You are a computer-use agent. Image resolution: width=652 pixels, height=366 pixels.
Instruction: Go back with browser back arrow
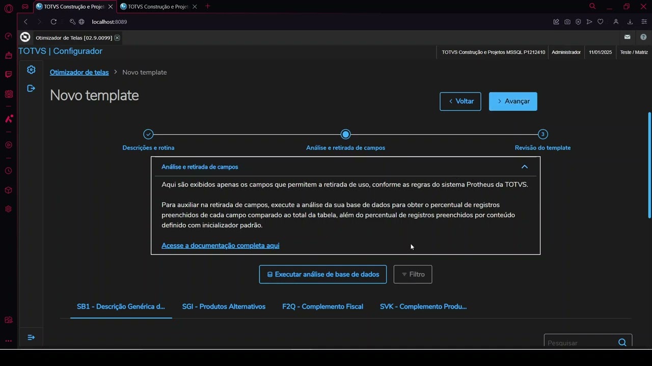(25, 22)
